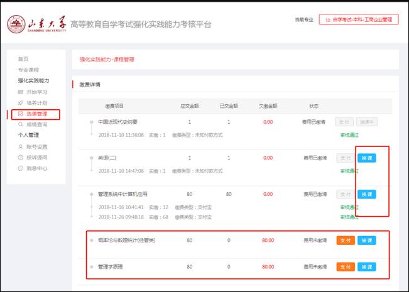
Task: Open the 专业课程 menu item
Action: (28, 70)
